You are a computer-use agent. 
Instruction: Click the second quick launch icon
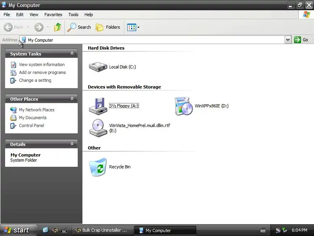tap(55, 230)
